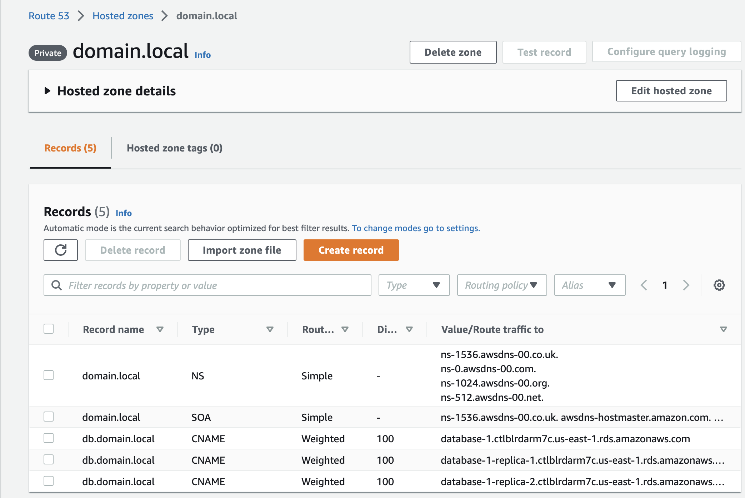Click the Create record button
The image size is (745, 498).
tap(351, 250)
